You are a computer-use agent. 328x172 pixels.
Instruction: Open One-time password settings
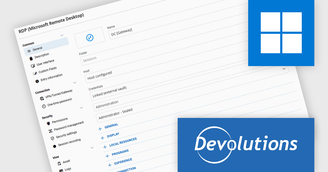pos(60,102)
